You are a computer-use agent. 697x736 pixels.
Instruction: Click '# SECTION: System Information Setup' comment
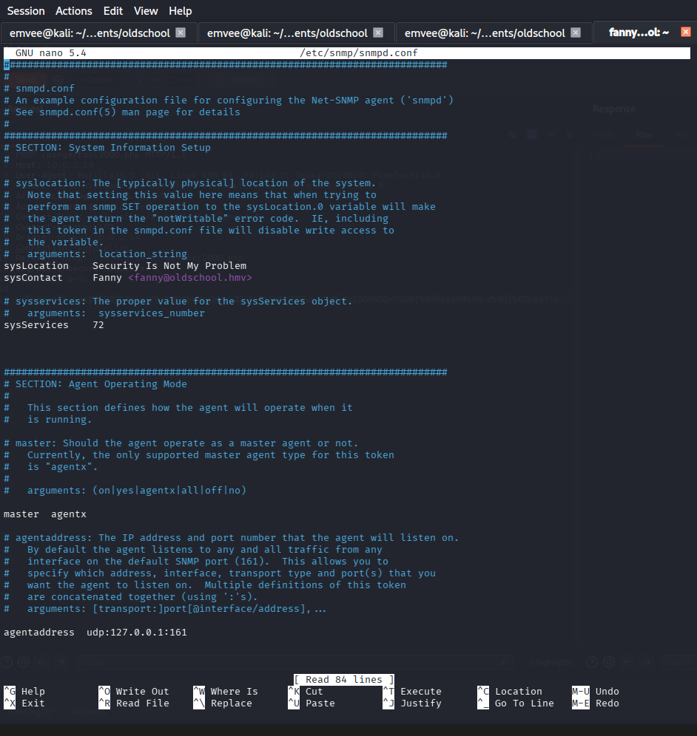click(107, 147)
